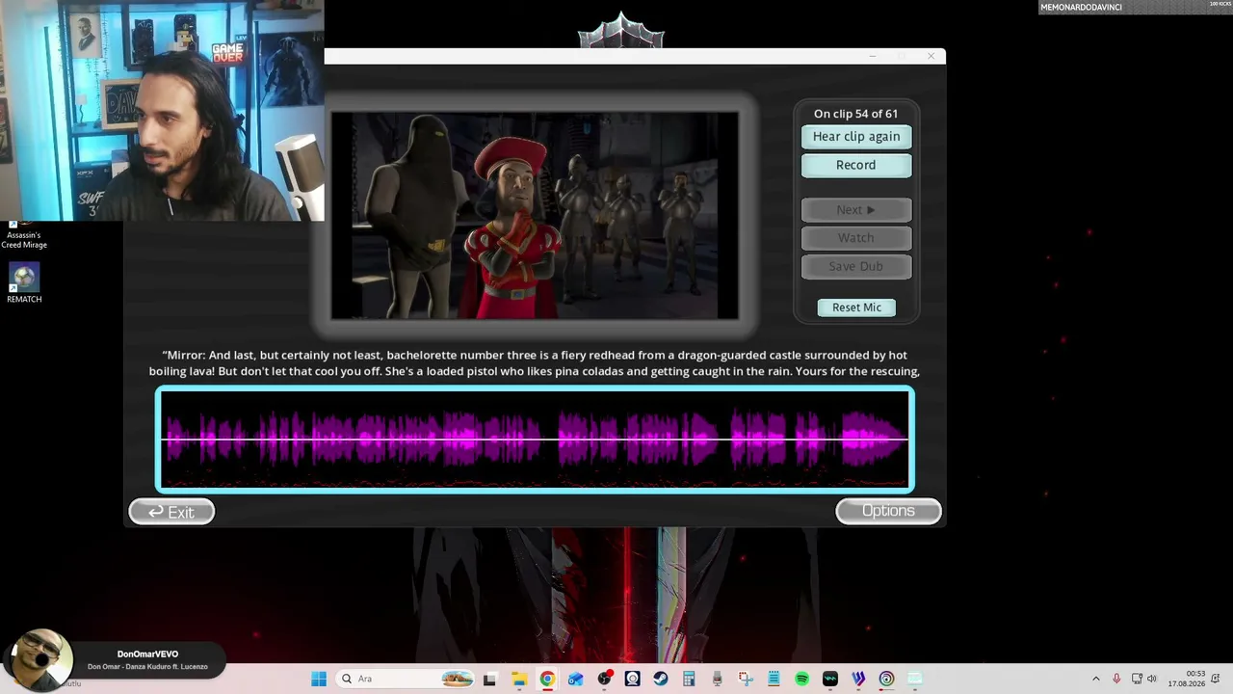Click the audio waveform display
1233x694 pixels.
pyautogui.click(x=535, y=440)
